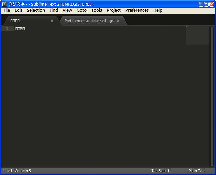Open the Project menu
This screenshot has height=175, width=216.
114,10
